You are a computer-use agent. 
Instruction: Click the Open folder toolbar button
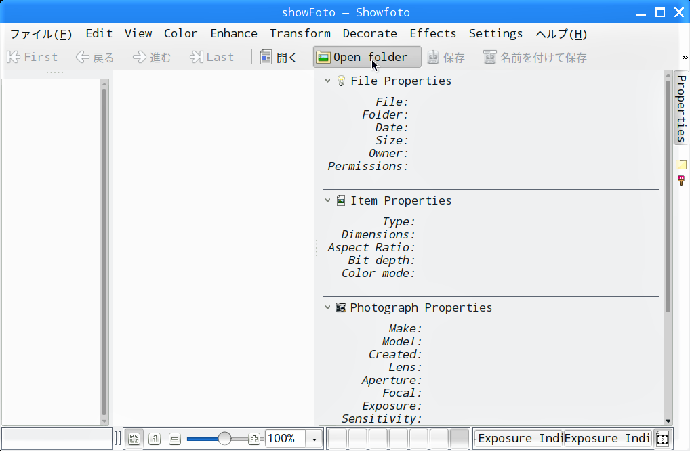coord(367,57)
